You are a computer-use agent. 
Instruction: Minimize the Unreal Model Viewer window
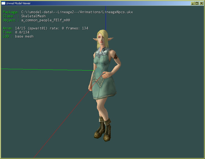[x=193, y=3]
